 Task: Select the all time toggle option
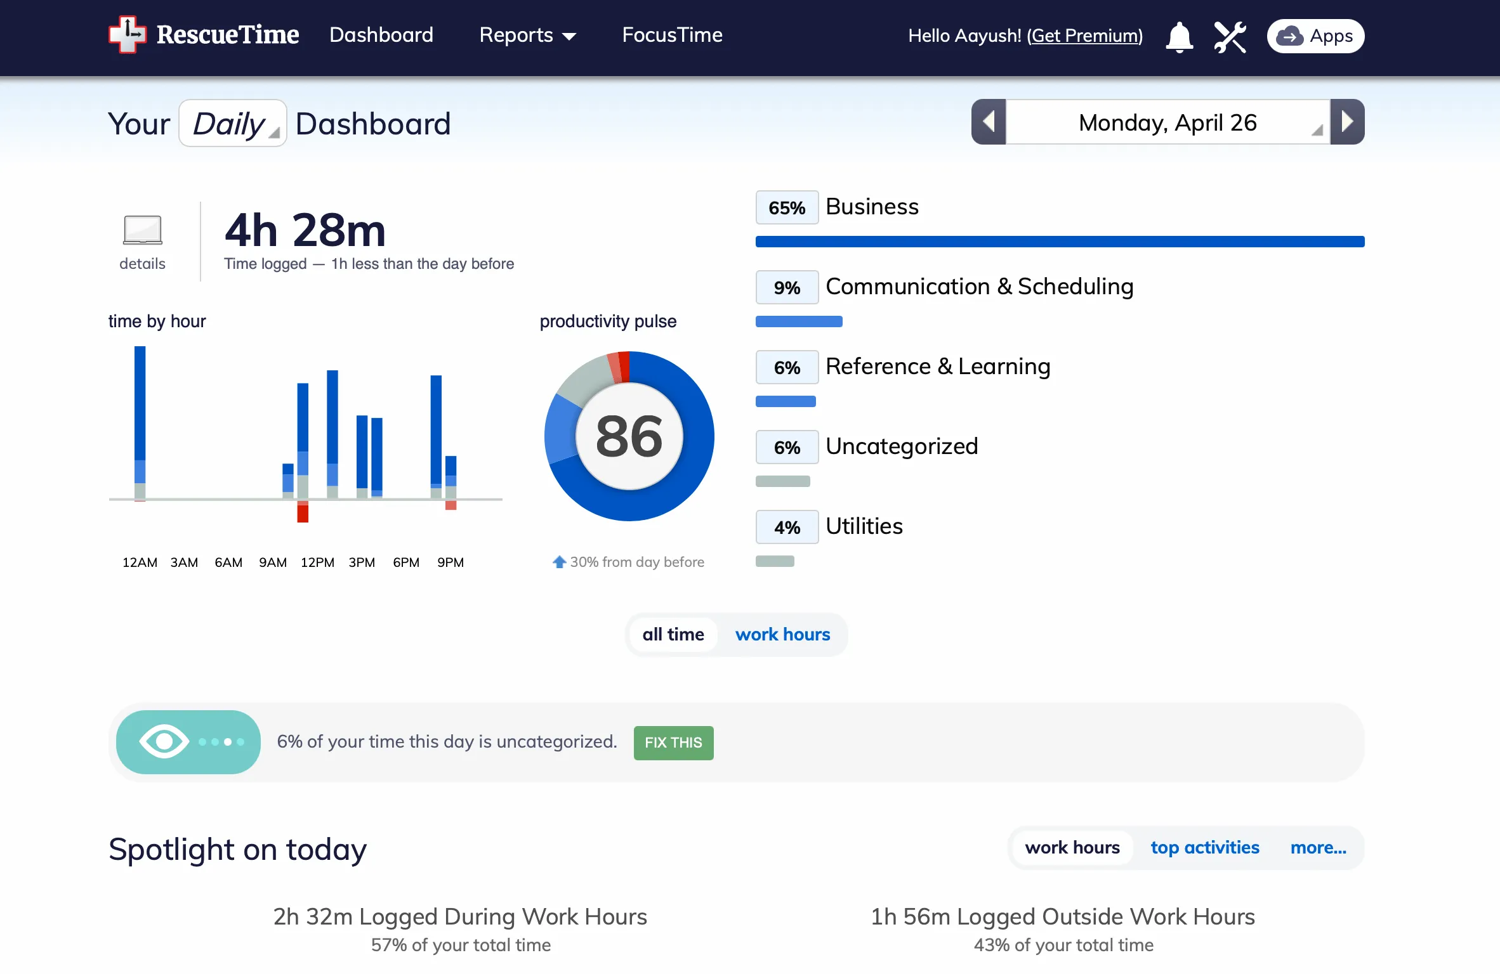pyautogui.click(x=673, y=634)
